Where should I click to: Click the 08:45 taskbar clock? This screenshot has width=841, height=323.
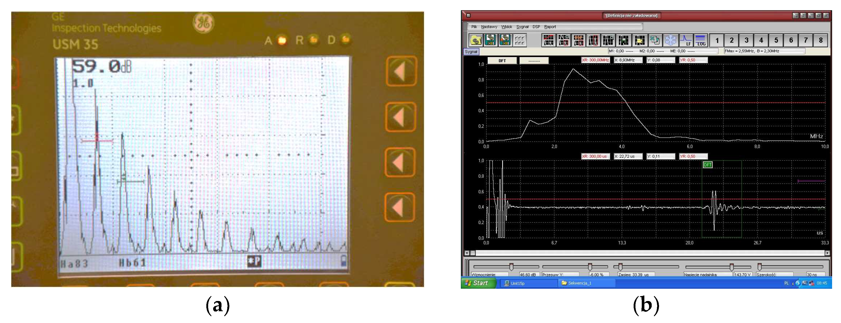tap(822, 283)
